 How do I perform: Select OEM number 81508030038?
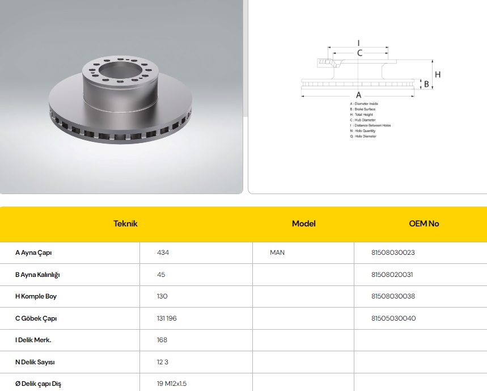coord(393,296)
